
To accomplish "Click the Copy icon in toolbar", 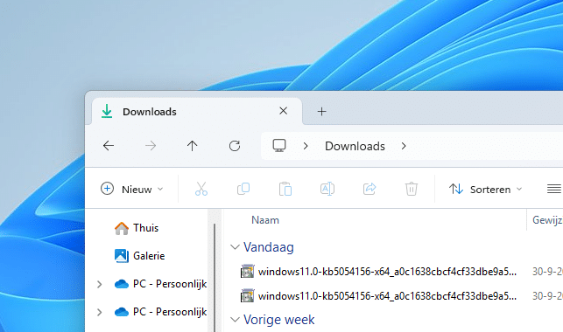I will [x=243, y=189].
